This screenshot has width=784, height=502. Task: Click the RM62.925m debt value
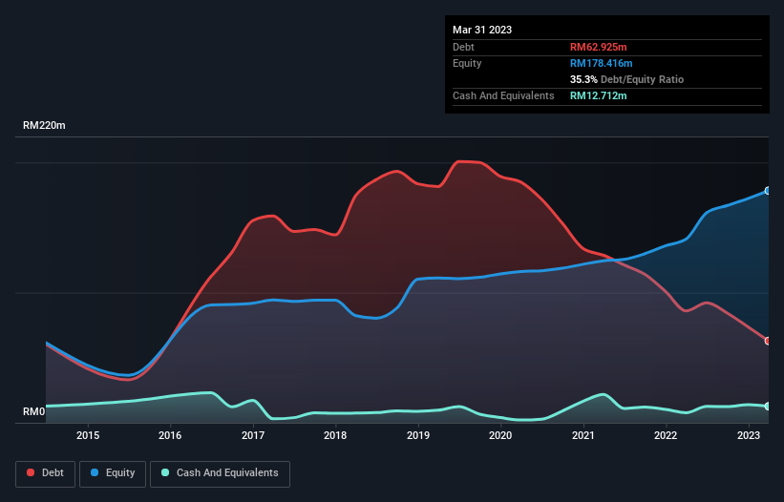click(598, 47)
